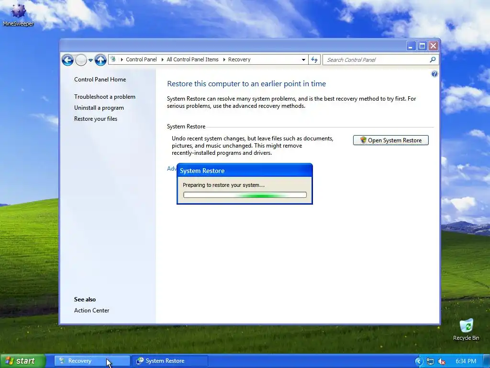Click 'See also' heading in sidebar
This screenshot has height=368, width=490.
pos(85,299)
